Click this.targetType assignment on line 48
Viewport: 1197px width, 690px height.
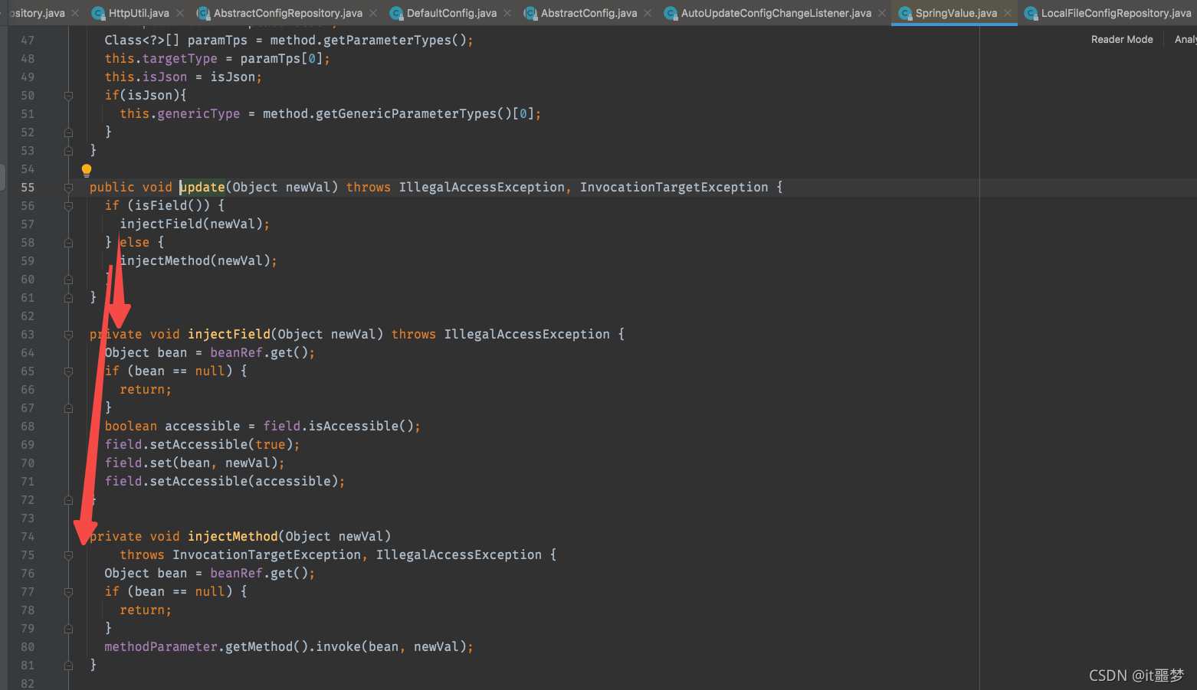point(218,58)
